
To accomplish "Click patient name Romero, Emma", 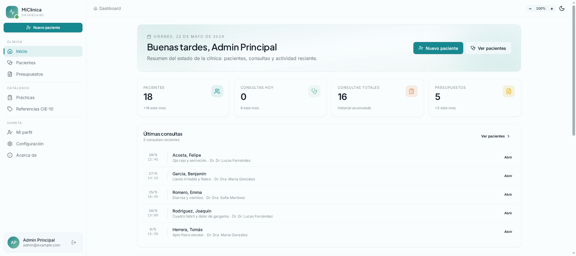I will [187, 192].
